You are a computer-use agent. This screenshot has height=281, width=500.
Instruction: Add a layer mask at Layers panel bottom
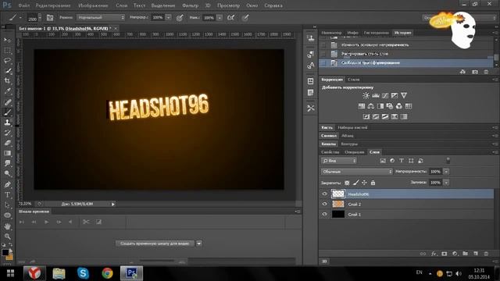click(445, 254)
